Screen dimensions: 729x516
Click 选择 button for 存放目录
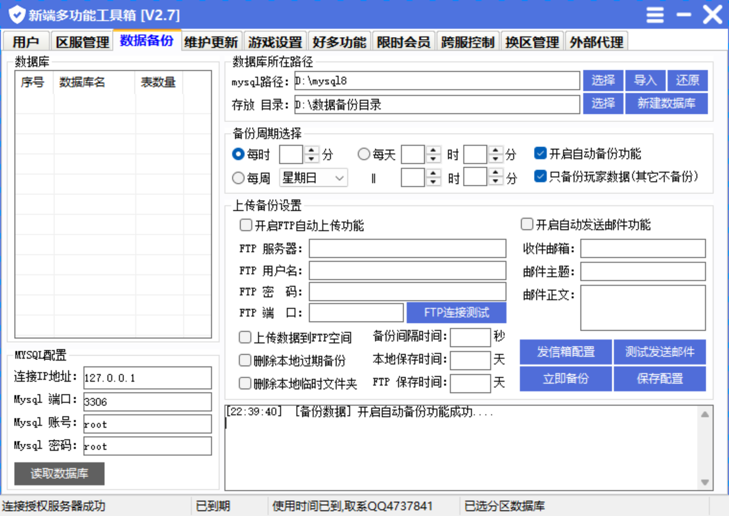point(603,103)
